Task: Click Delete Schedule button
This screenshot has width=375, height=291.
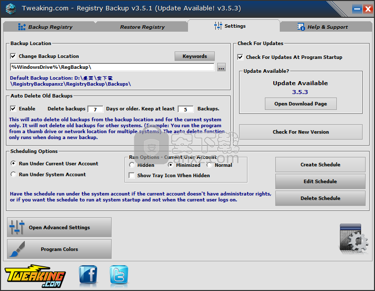Action: tap(320, 198)
